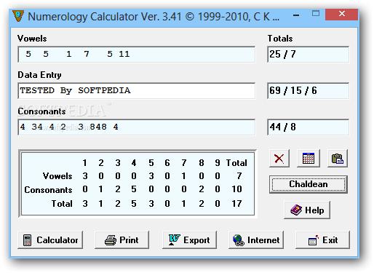Close the Numerology Calculator window

[x=342, y=15]
